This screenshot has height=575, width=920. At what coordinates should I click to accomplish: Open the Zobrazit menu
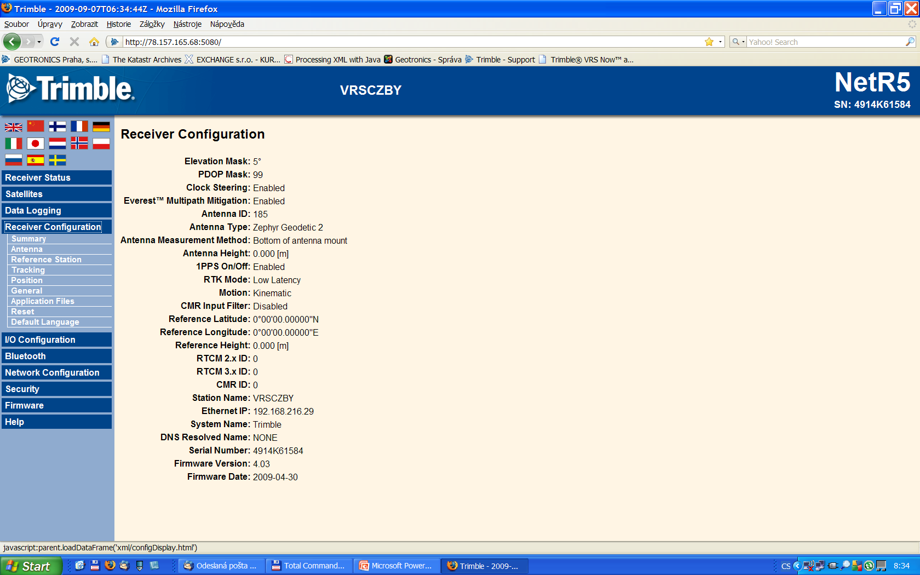click(84, 24)
